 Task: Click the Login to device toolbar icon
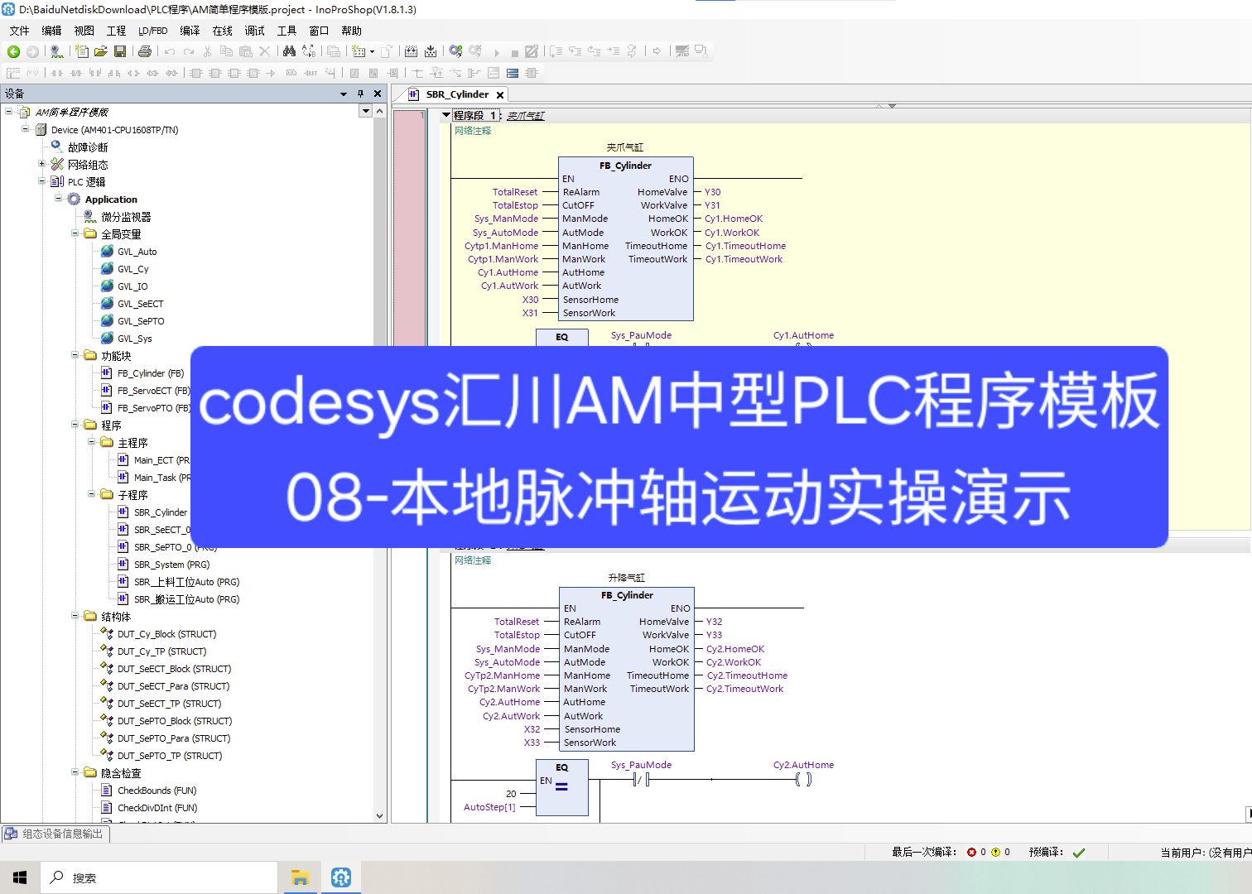[x=455, y=50]
